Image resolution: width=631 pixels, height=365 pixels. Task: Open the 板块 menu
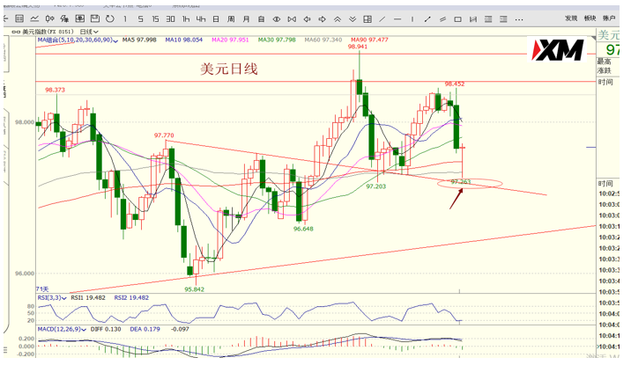(x=590, y=18)
